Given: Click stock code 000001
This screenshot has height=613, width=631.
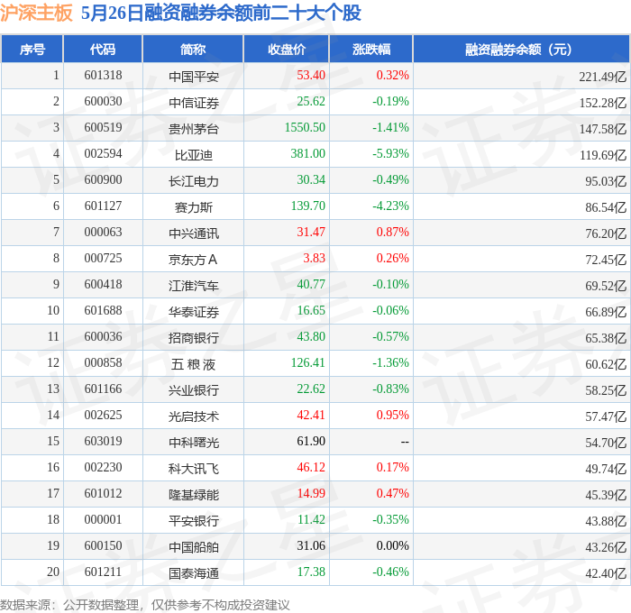Looking at the screenshot, I should (103, 520).
